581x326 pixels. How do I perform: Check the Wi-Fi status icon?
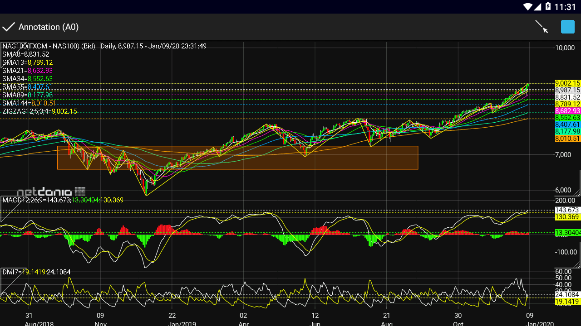[x=527, y=7]
